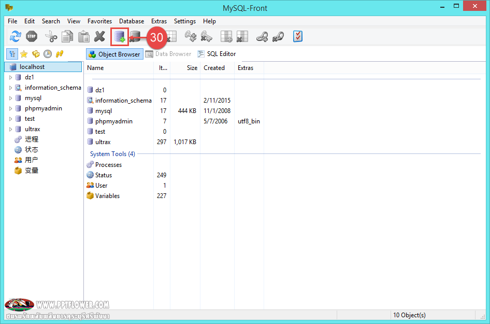The height and width of the screenshot is (324, 490).
Task: Click the '2/11/2015' created date cell
Action: (217, 101)
